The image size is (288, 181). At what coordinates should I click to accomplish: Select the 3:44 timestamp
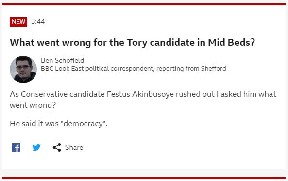38,21
